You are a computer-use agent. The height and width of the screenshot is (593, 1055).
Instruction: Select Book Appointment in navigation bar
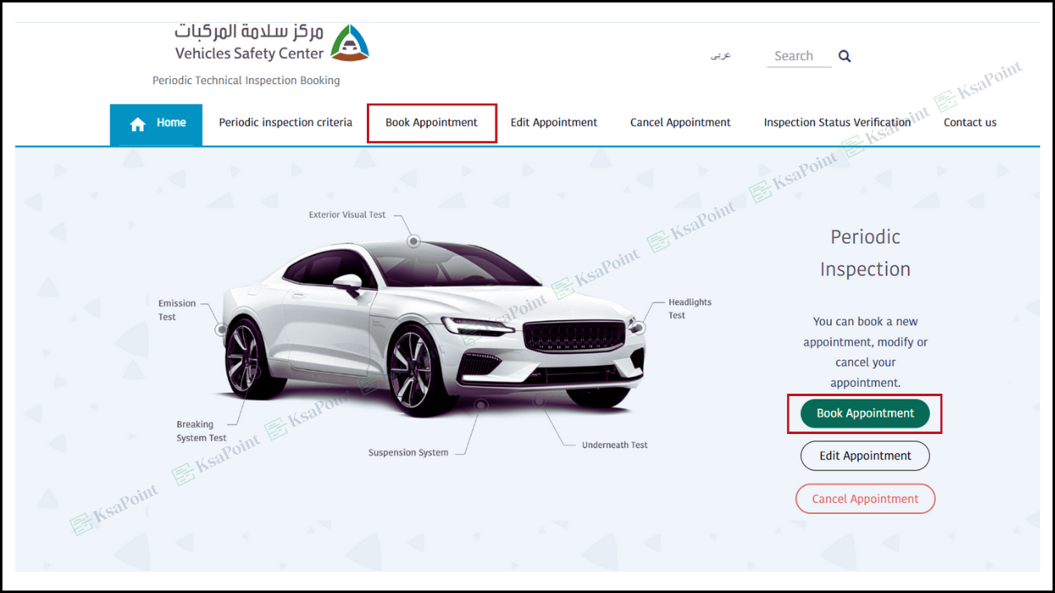coord(431,123)
